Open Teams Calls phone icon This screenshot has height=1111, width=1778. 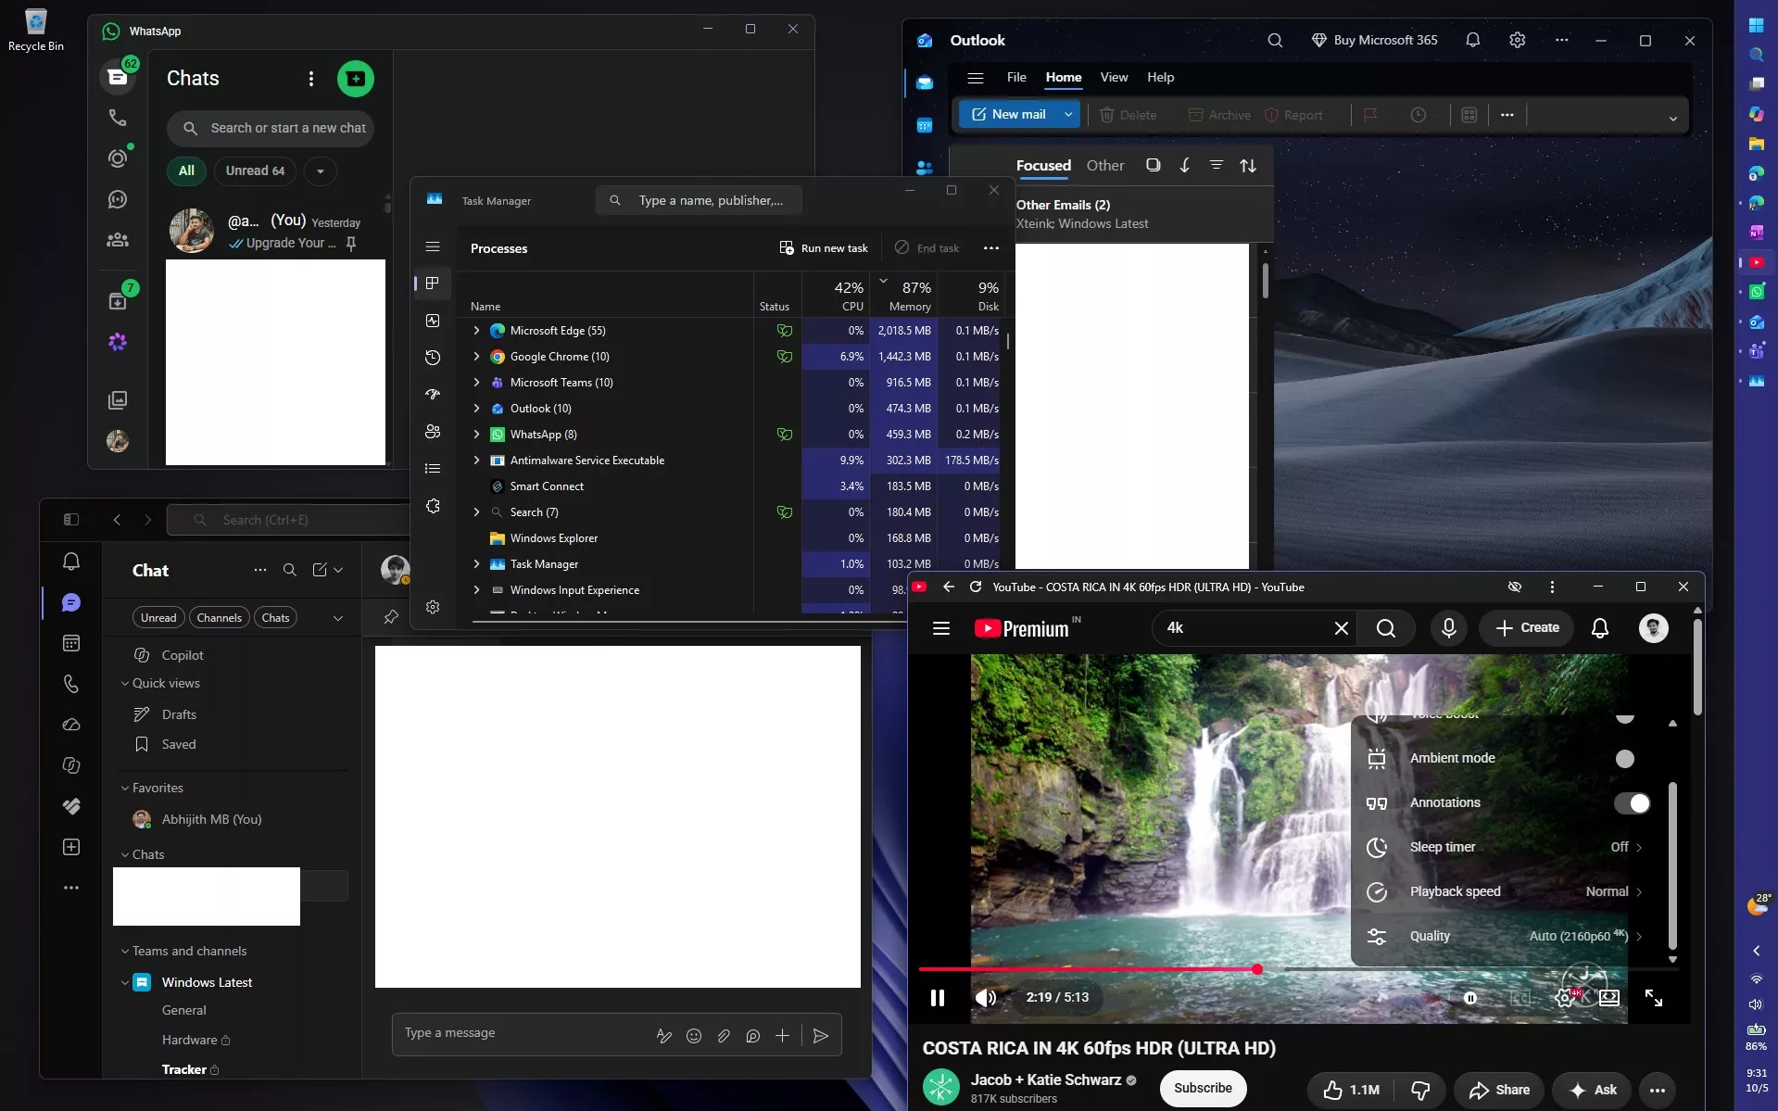pos(71,684)
